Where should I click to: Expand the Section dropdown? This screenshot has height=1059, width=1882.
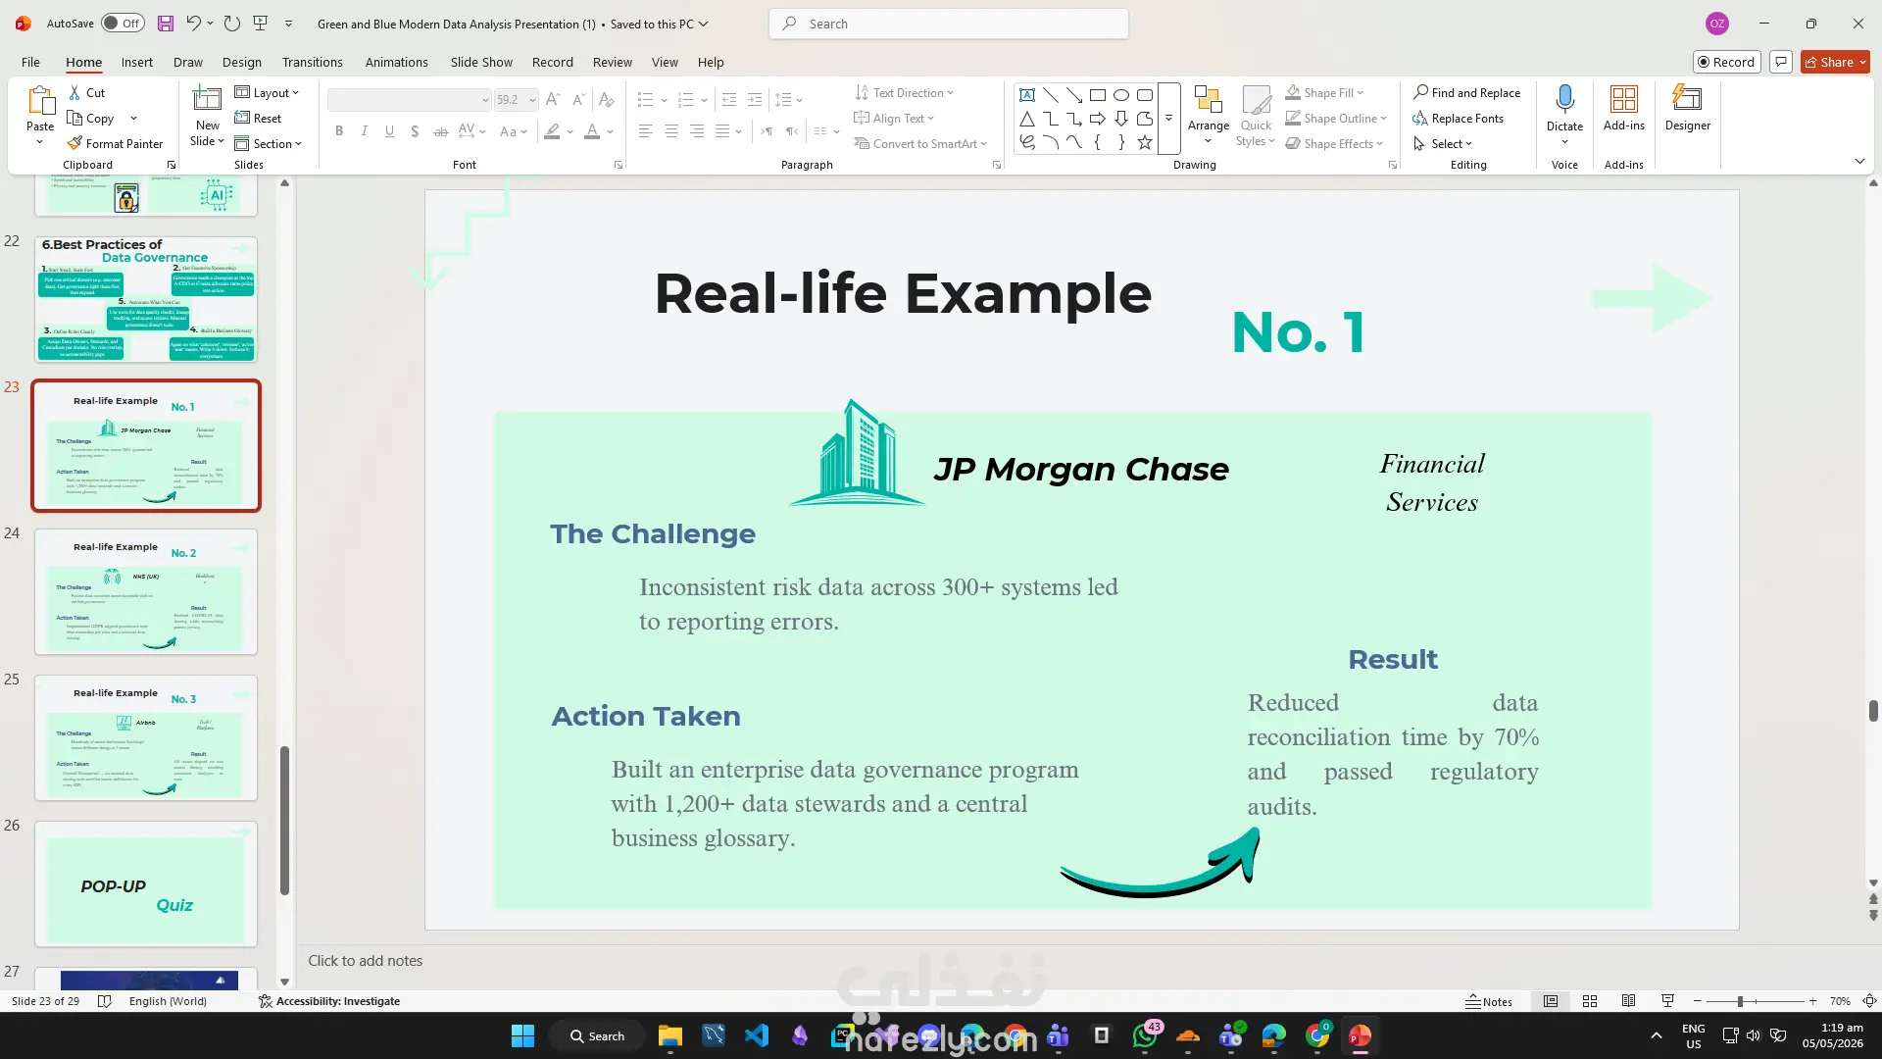click(268, 143)
